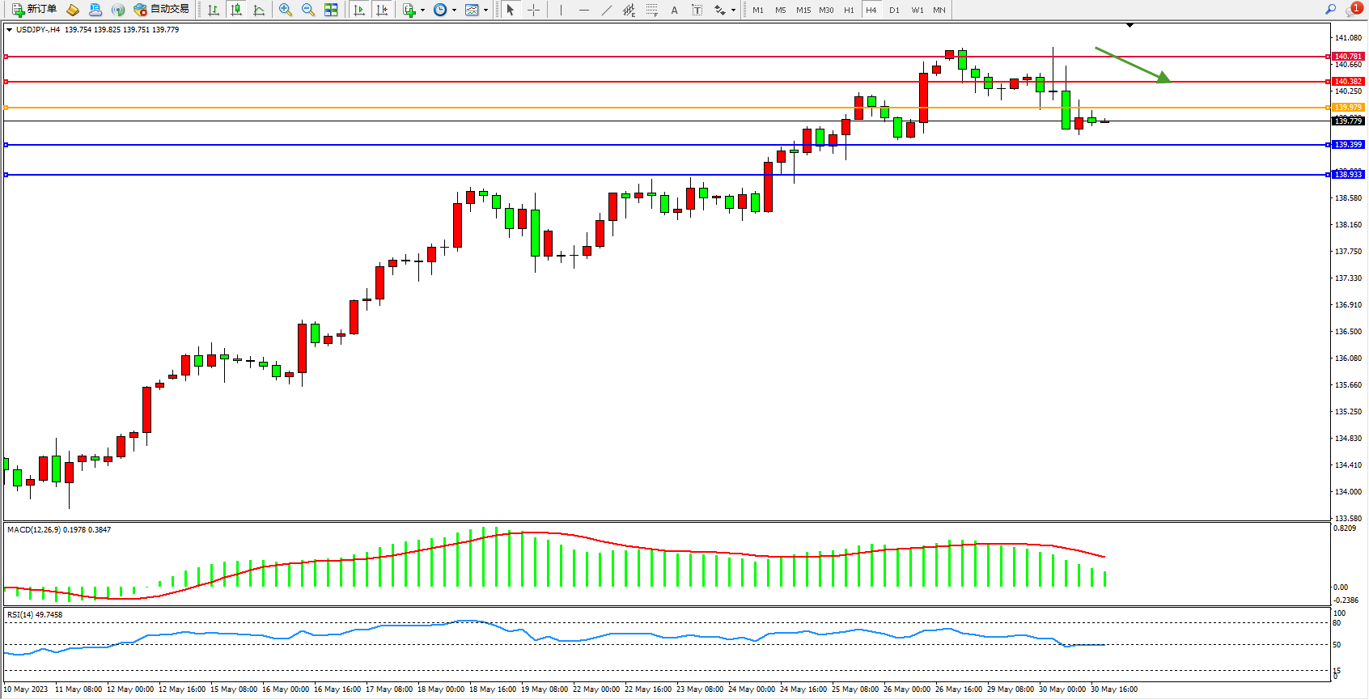The height and width of the screenshot is (700, 1369).
Task: Switch chart to line chart mode
Action: pos(259,10)
